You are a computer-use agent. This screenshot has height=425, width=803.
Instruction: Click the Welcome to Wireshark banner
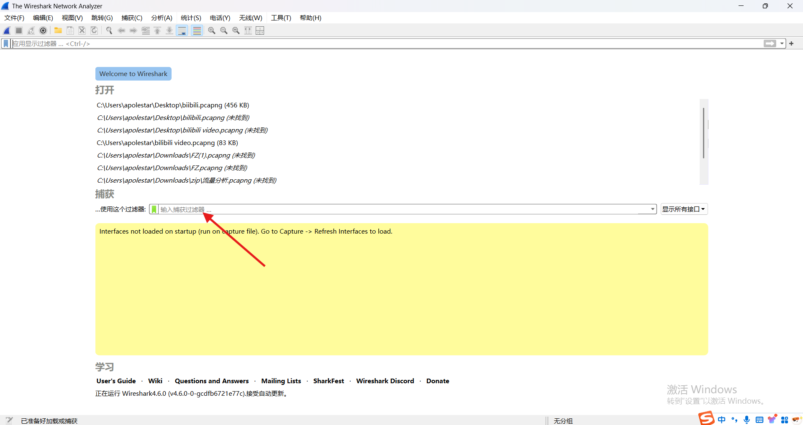click(x=133, y=74)
